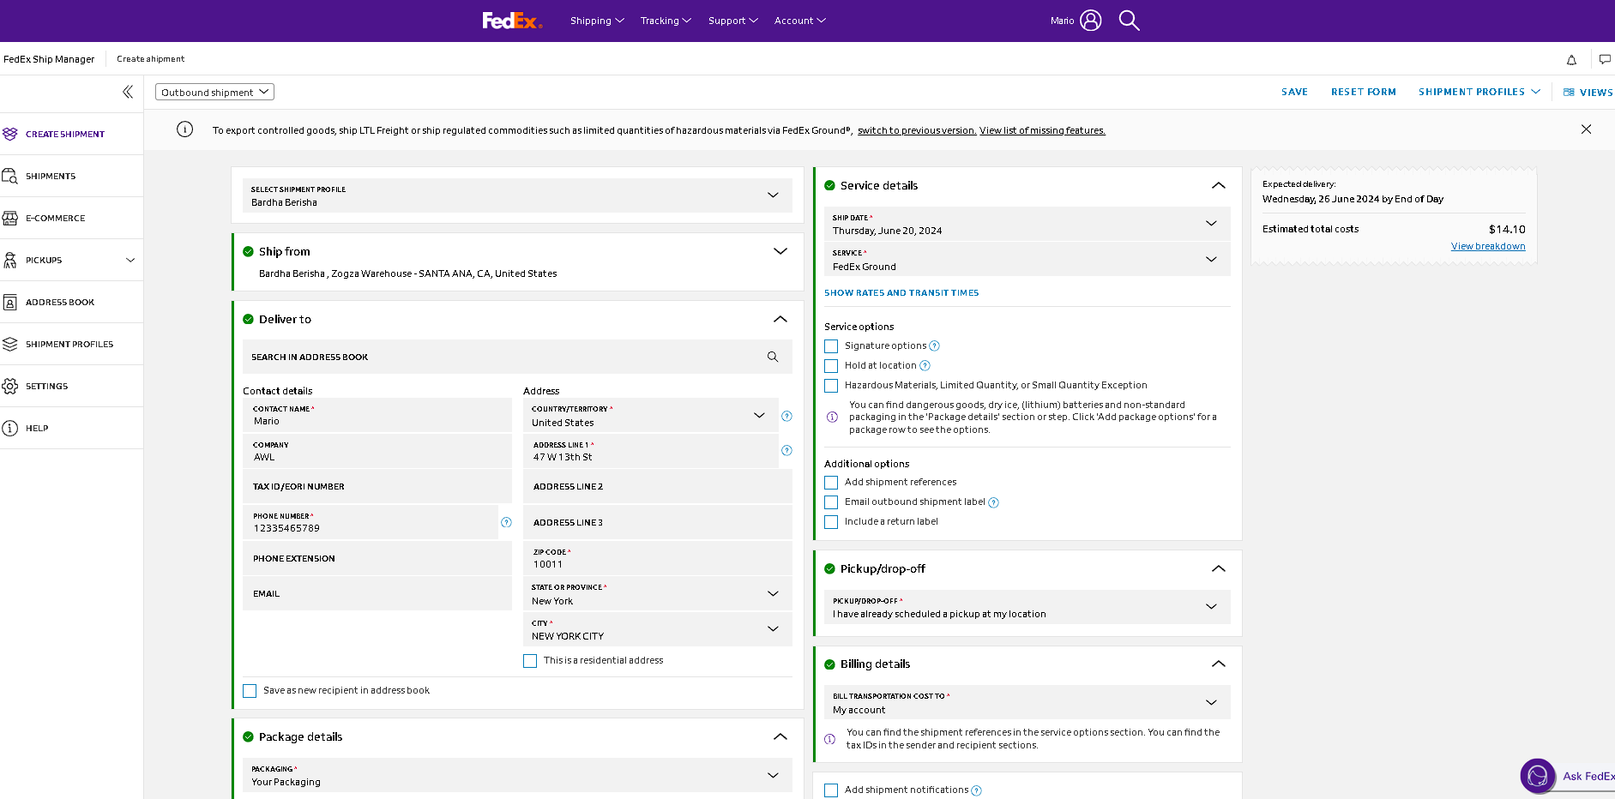Check Save as new recipient in address book
The image size is (1615, 799).
point(250,691)
